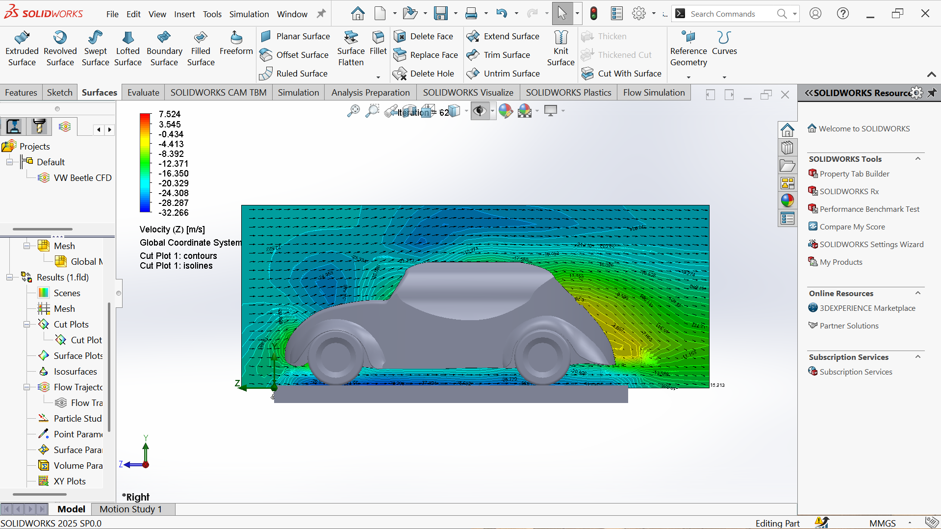Viewport: 941px width, 529px height.
Task: Open the Reference Geometry tool
Action: [x=688, y=49]
